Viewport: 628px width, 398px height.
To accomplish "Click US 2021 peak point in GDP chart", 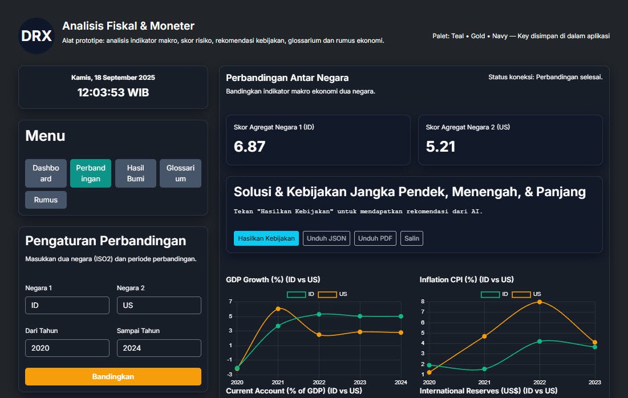I will [x=278, y=308].
